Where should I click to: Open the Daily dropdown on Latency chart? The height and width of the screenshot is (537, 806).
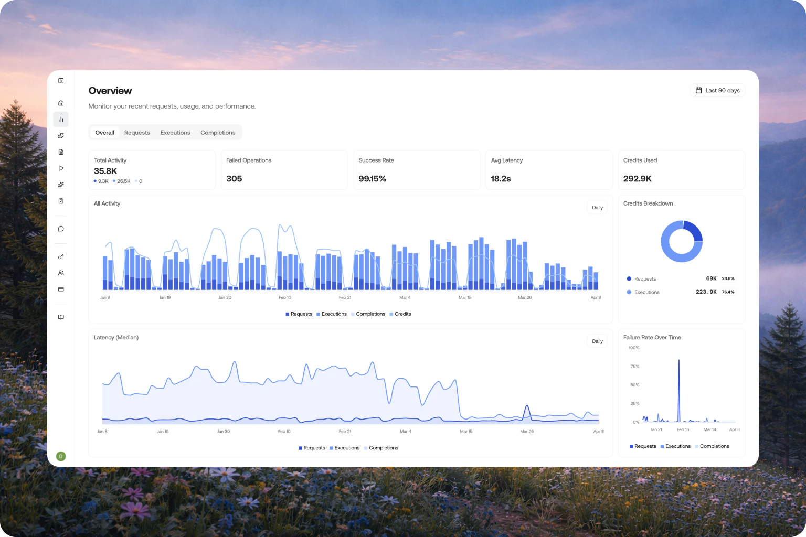[597, 341]
